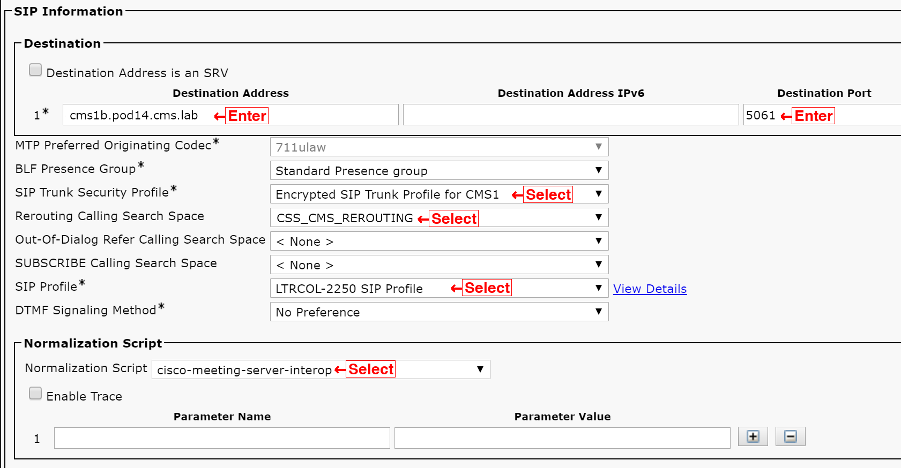Focus the Destination Address IPv6 field

click(571, 115)
